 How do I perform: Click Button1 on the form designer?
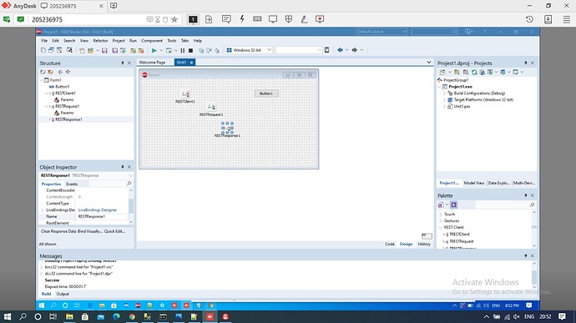click(x=266, y=93)
